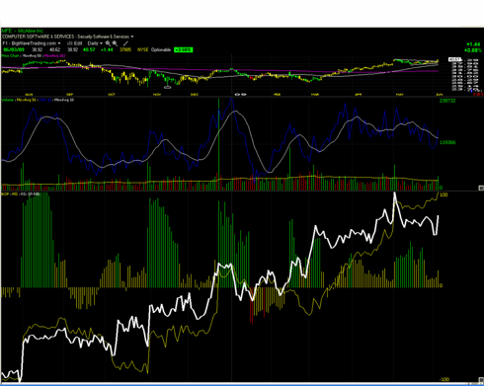Click the MS legend label in bottom pane
This screenshot has height=386, width=484.
click(15, 194)
